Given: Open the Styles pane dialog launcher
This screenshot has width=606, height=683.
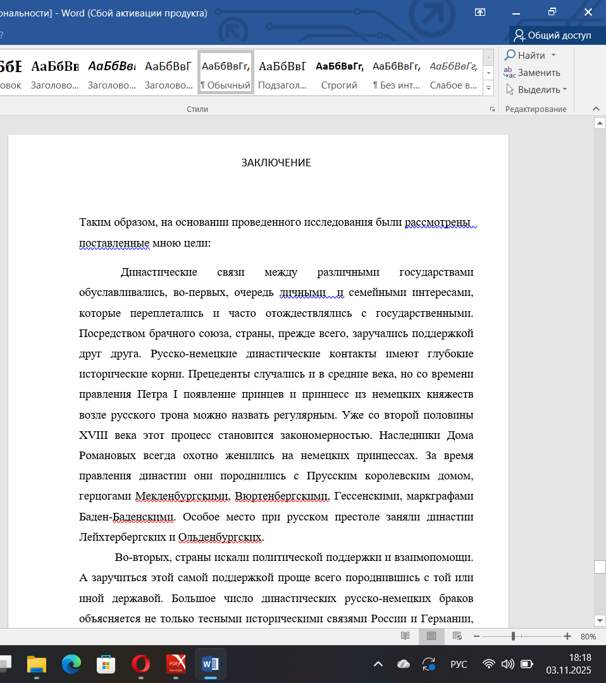Looking at the screenshot, I should pyautogui.click(x=492, y=109).
